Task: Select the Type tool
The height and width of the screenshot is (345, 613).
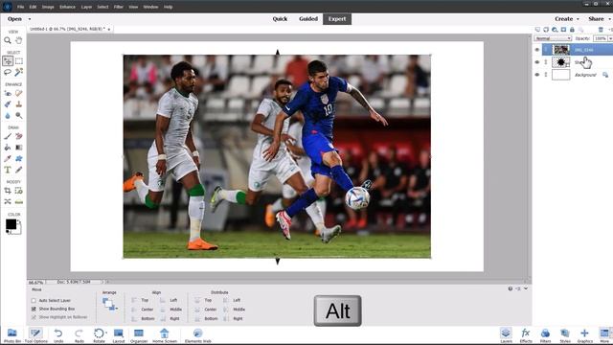Action: 8,170
